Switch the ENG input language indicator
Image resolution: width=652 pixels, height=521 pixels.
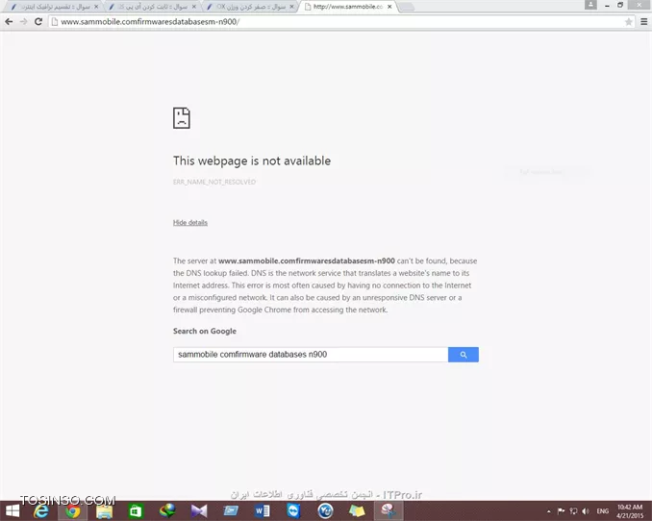[603, 511]
